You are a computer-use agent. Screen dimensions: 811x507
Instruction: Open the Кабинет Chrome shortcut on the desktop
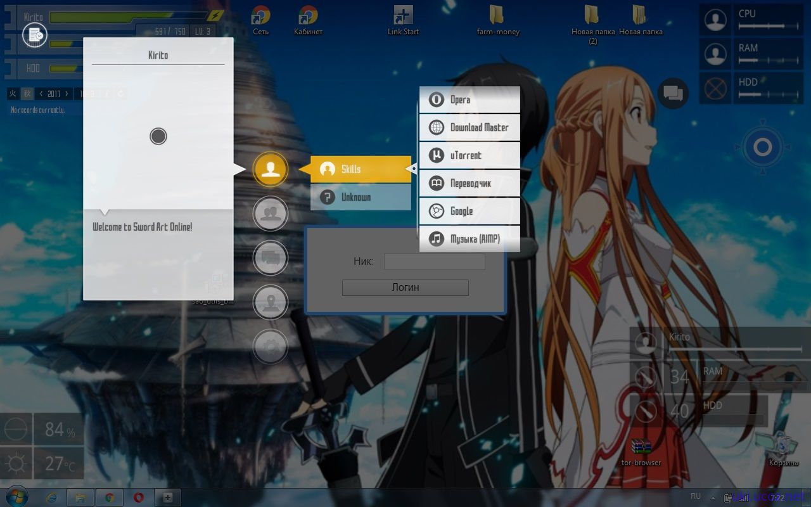coord(309,20)
